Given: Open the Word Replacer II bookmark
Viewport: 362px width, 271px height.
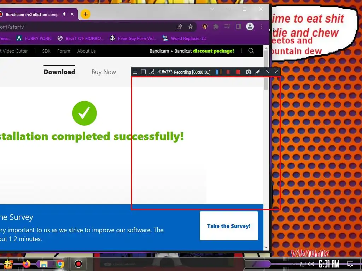Looking at the screenshot, I should pos(184,38).
